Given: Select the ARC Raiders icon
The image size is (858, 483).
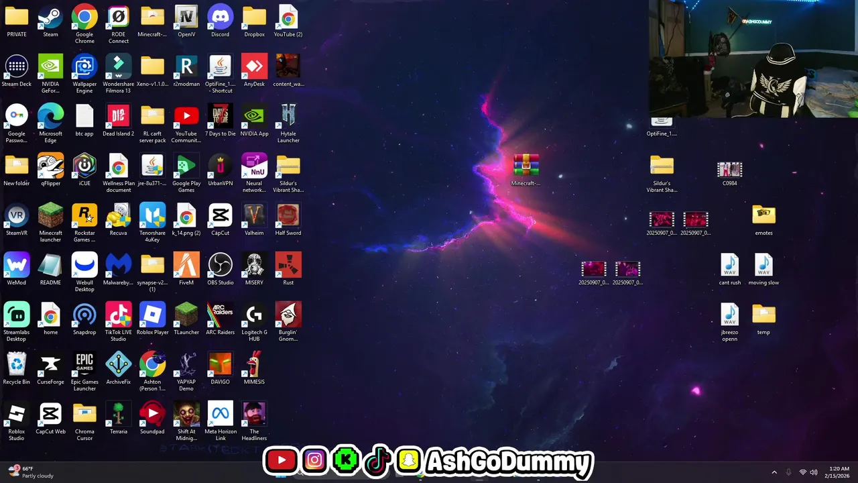Looking at the screenshot, I should pyautogui.click(x=221, y=319).
